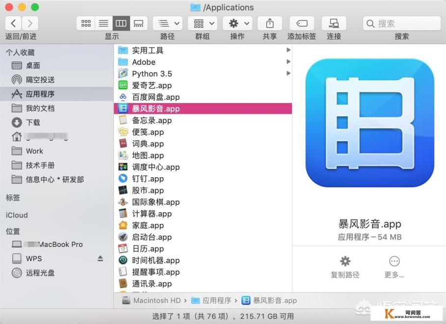
Task: Open the Work folder in the sidebar
Action: pos(57,151)
